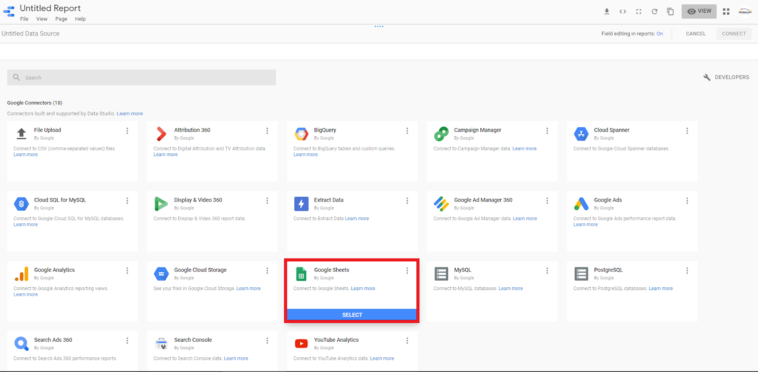Click the Cloud Spanner connector icon
The height and width of the screenshot is (372, 758).
[x=581, y=134]
